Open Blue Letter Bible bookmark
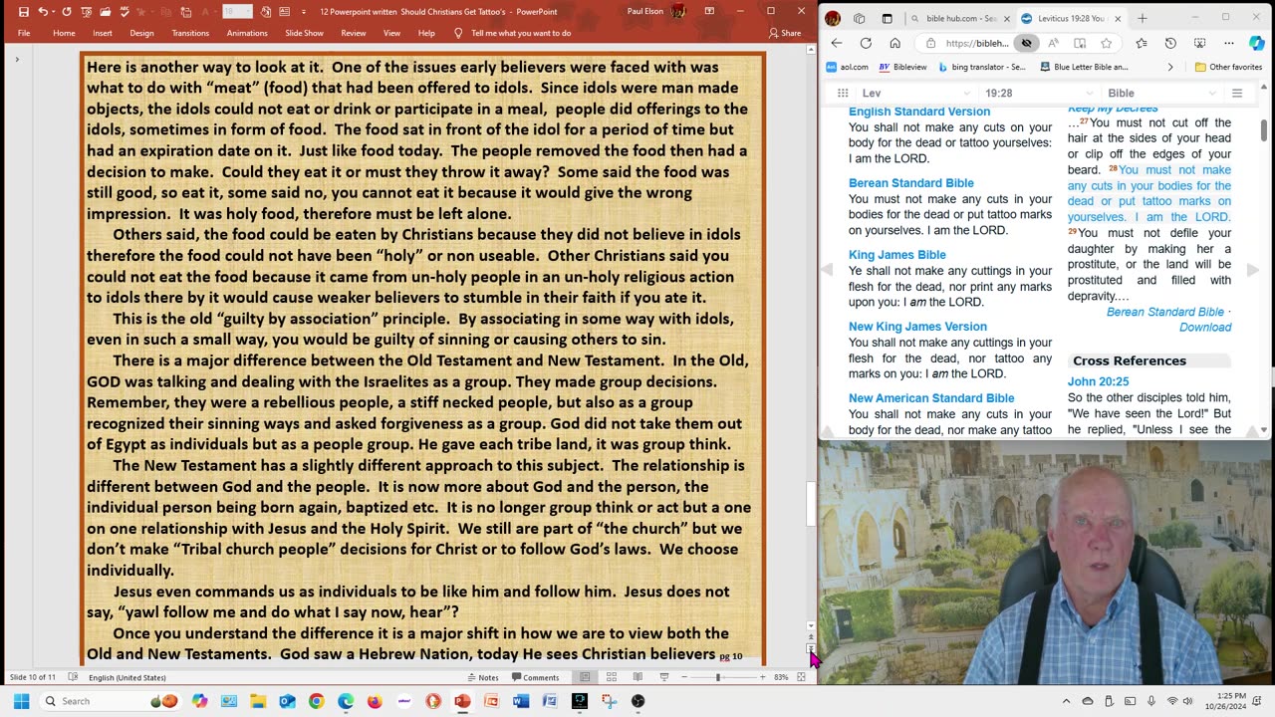 tap(1084, 67)
